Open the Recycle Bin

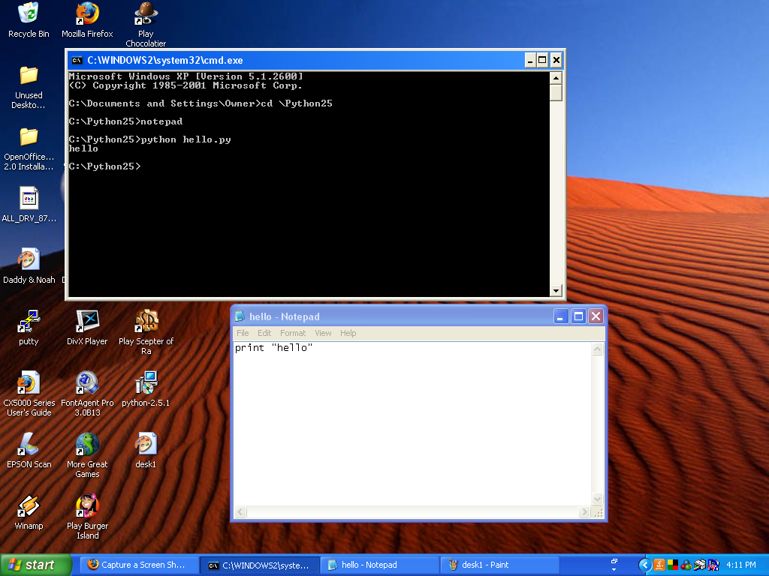(29, 13)
